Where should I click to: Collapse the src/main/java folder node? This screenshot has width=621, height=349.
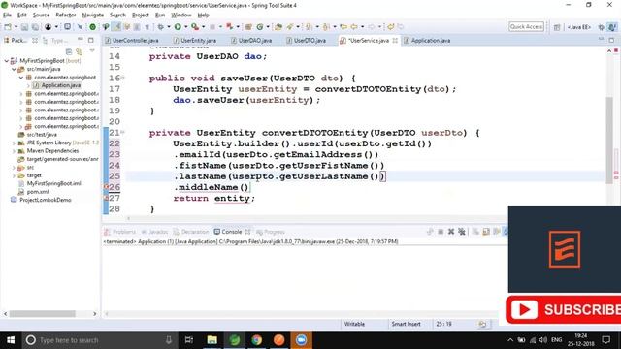(x=15, y=69)
